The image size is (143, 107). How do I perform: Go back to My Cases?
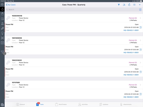pyautogui.click(x=11, y=5)
